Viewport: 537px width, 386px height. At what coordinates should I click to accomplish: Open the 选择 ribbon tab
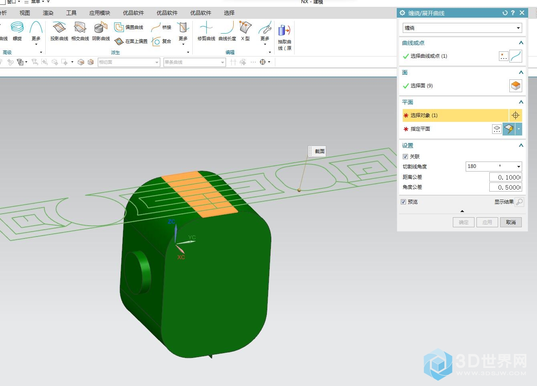pos(229,13)
